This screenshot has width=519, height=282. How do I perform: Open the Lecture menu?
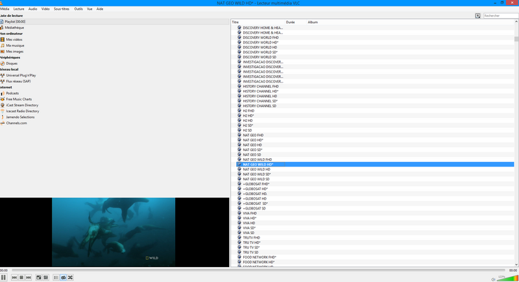[19, 9]
